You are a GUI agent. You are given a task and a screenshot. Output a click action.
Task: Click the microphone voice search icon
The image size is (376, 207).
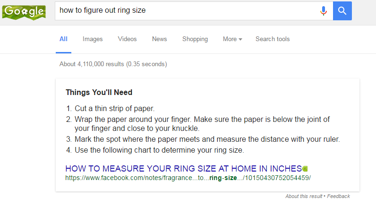tap(324, 10)
